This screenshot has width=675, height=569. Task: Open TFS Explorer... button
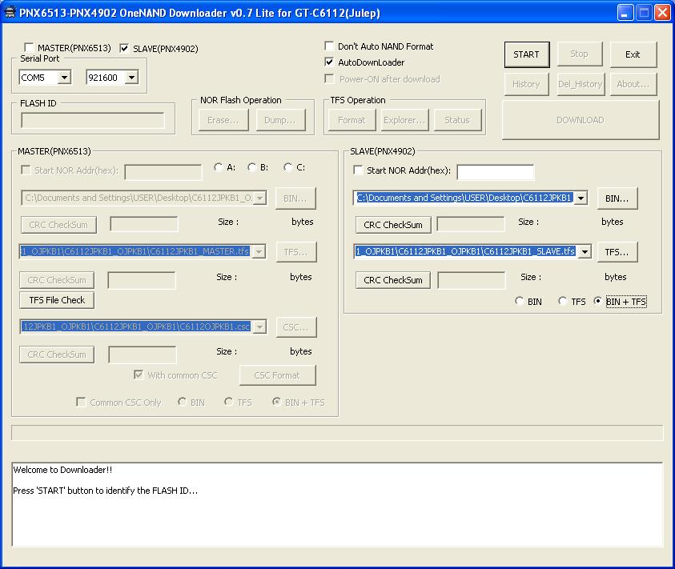(x=404, y=120)
